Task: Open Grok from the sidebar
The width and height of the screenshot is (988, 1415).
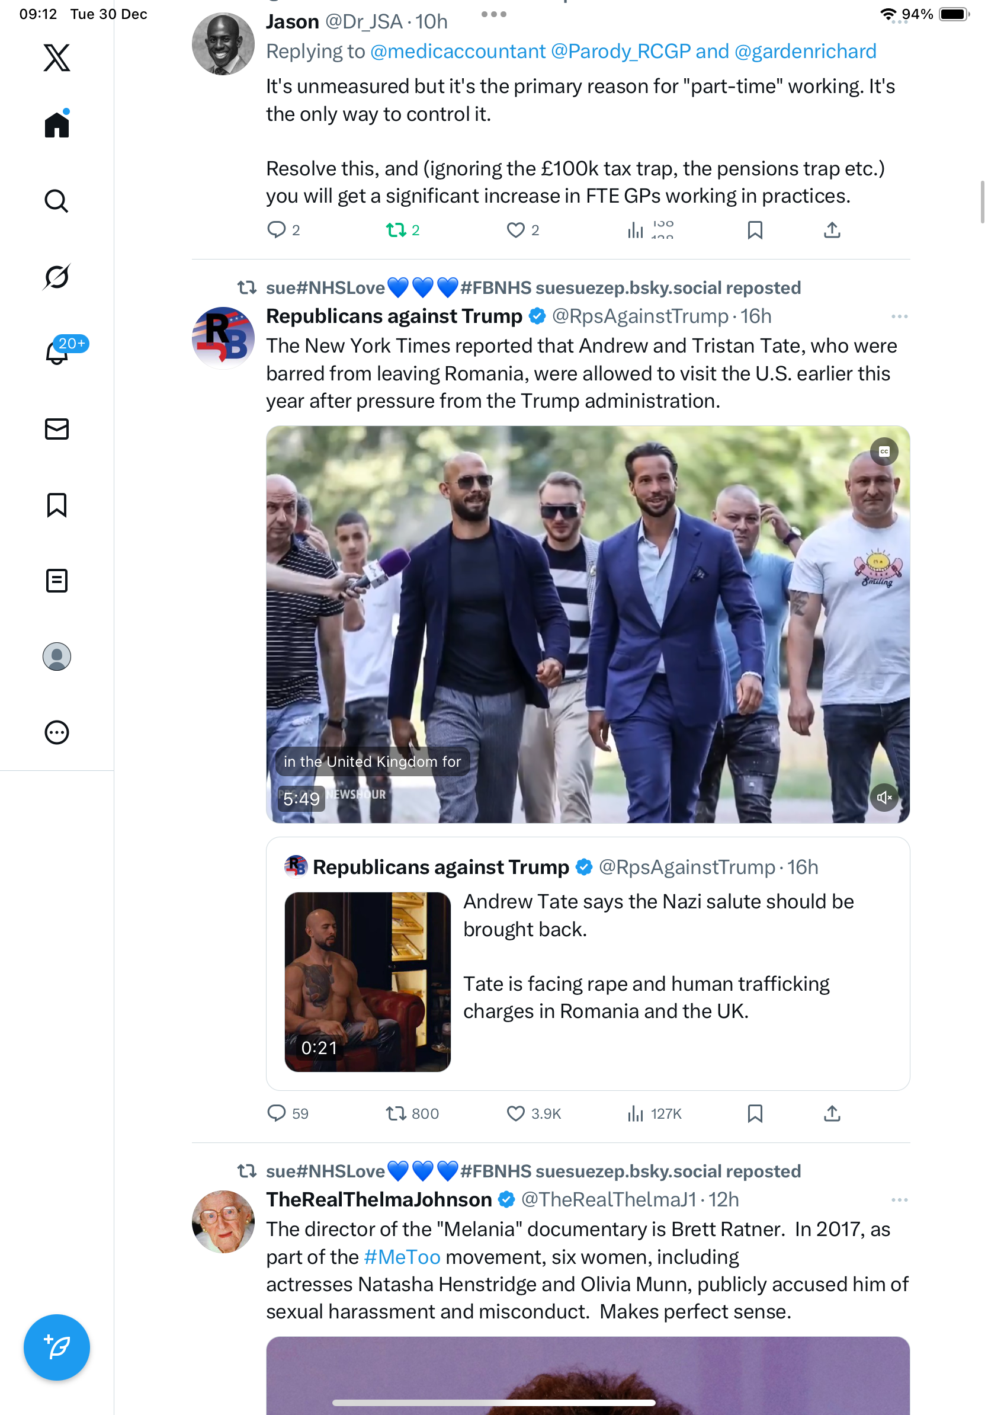Action: tap(57, 277)
